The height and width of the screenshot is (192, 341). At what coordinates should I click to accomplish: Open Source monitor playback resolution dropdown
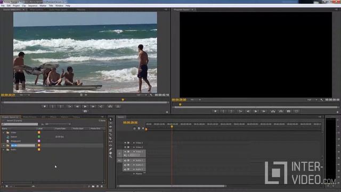[142, 95]
